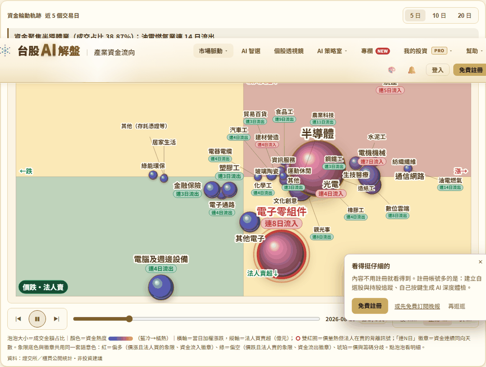486x367 pixels.
Task: Skip to the next frame
Action: click(x=56, y=319)
